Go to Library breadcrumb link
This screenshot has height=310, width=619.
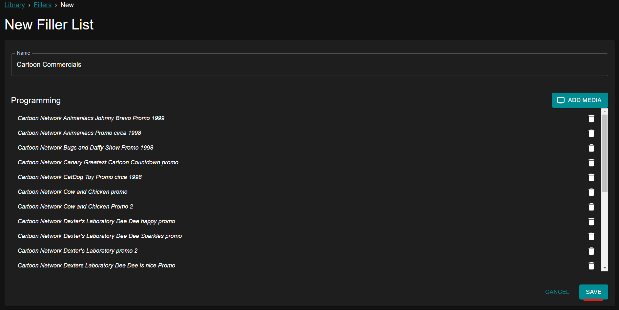click(x=14, y=5)
